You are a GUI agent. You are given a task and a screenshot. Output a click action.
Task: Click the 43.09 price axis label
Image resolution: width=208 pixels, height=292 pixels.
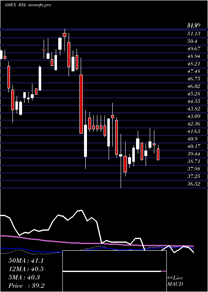[194, 116]
